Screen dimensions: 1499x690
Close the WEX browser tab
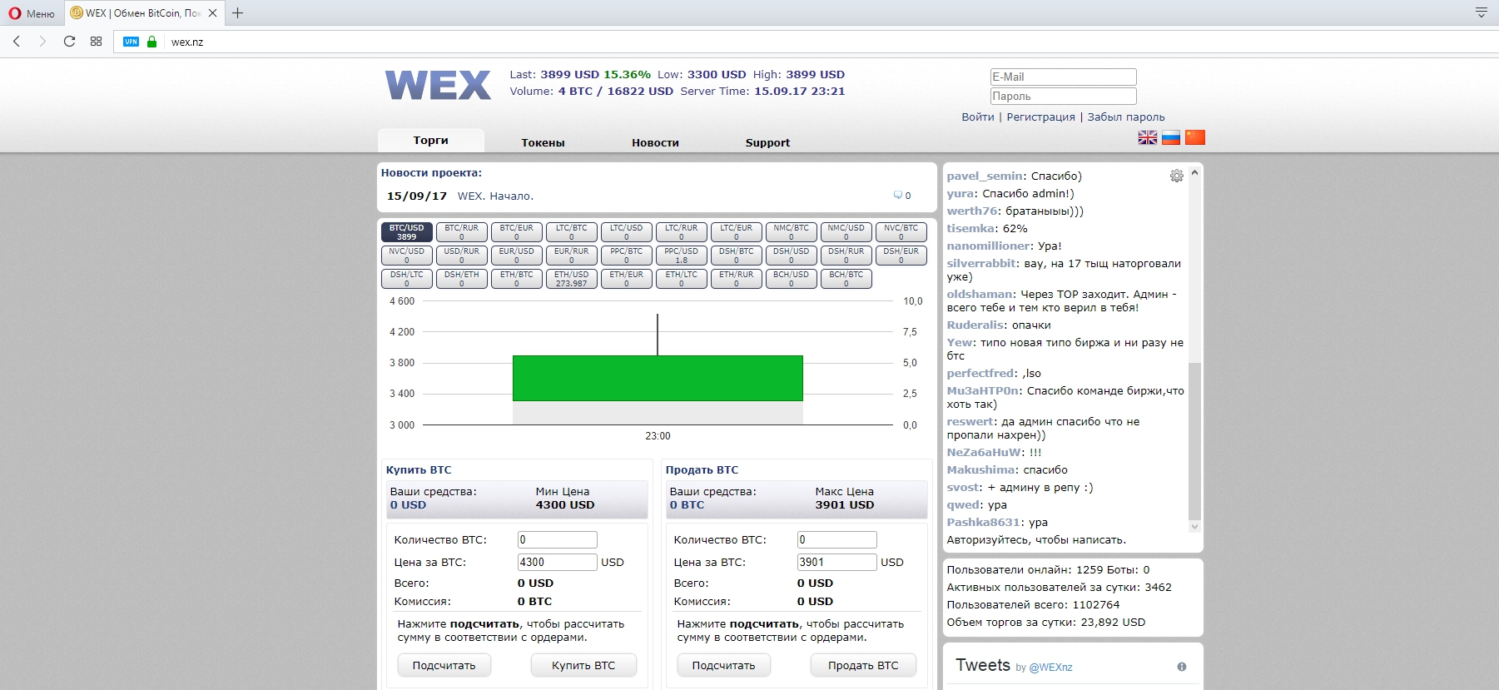click(213, 13)
